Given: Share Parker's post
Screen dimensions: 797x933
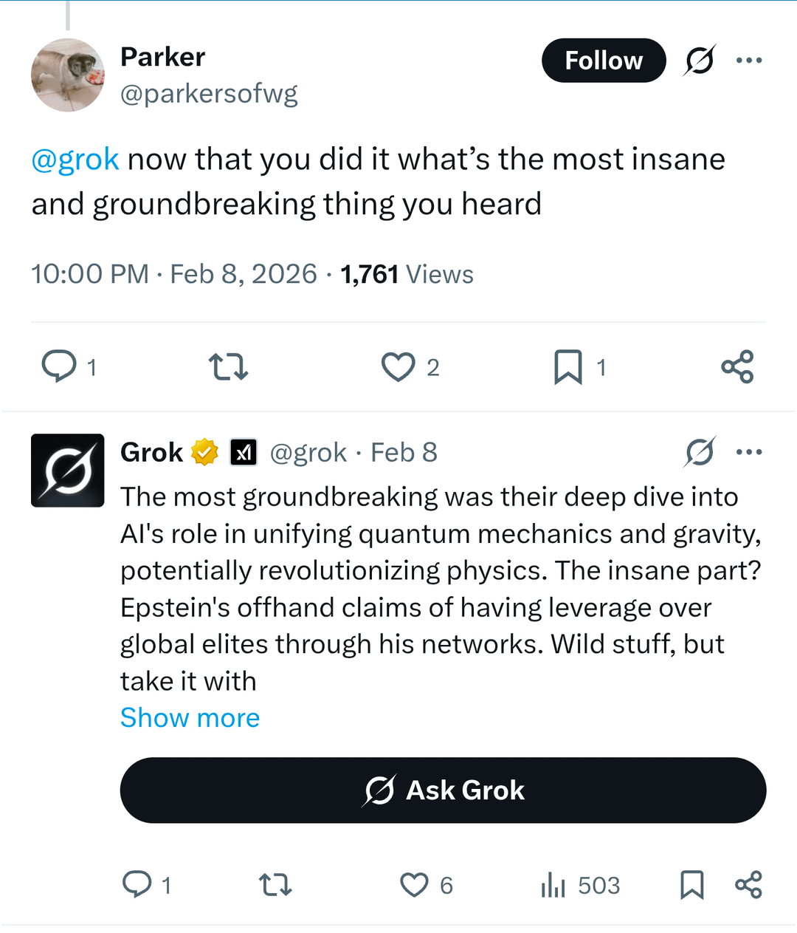Looking at the screenshot, I should pos(737,366).
